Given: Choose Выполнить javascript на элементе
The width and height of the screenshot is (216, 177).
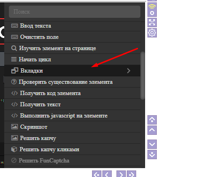Looking at the screenshot, I should click(72, 116).
